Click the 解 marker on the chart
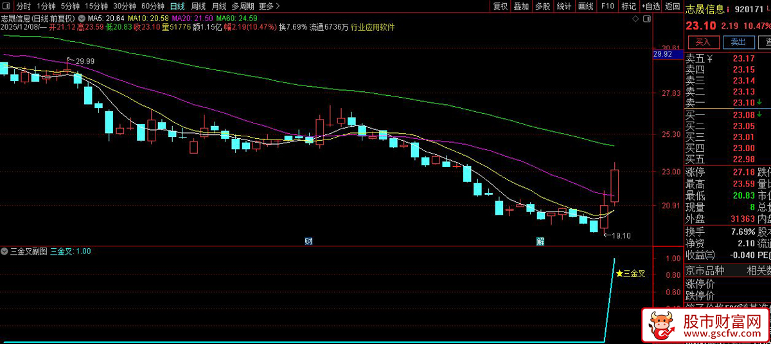Viewport: 771px width, 344px height. [540, 241]
